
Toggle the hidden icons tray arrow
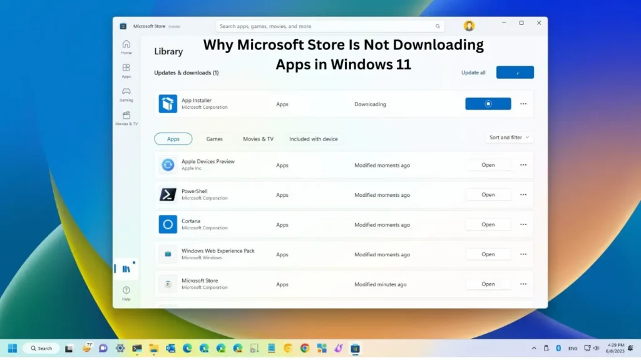[x=534, y=347]
